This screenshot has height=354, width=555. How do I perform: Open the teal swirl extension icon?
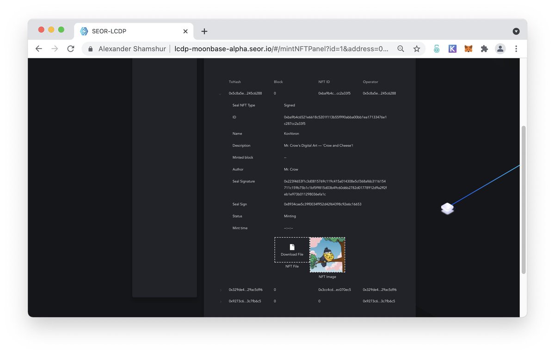click(437, 49)
